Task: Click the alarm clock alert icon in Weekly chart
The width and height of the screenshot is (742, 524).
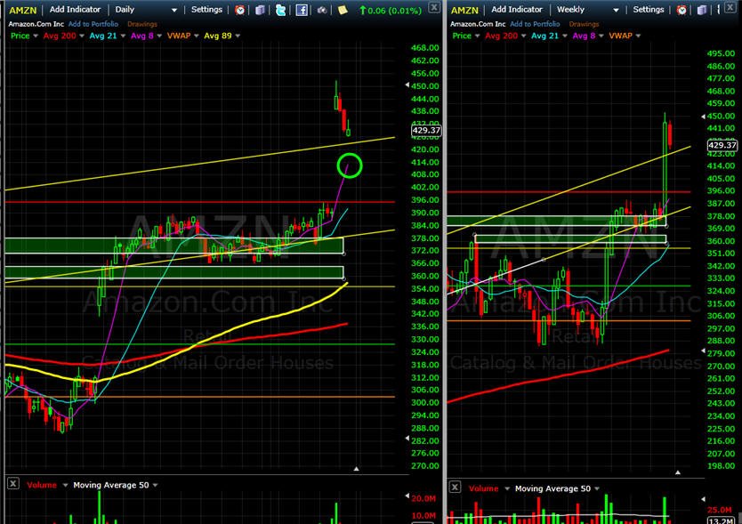Action: 682,10
